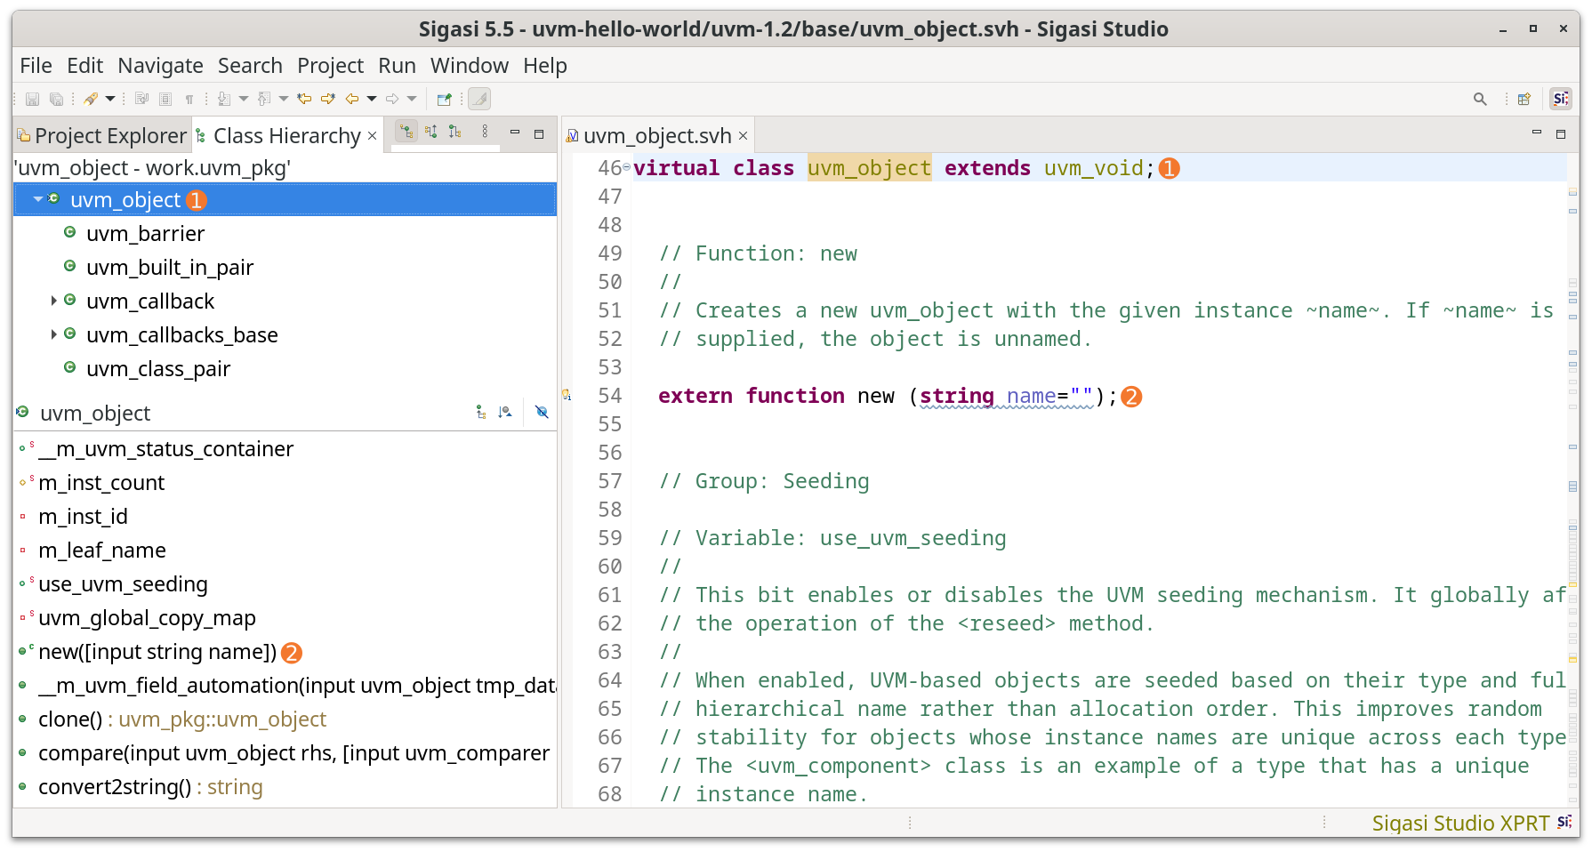The width and height of the screenshot is (1592, 852).
Task: Click the Search magnifier icon in toolbar
Action: click(1480, 99)
